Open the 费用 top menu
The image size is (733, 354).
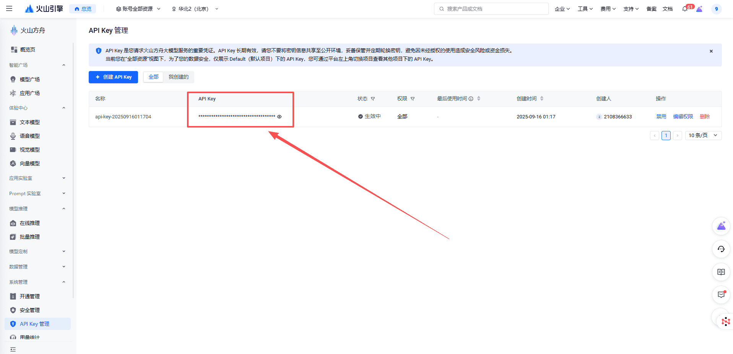click(x=608, y=9)
